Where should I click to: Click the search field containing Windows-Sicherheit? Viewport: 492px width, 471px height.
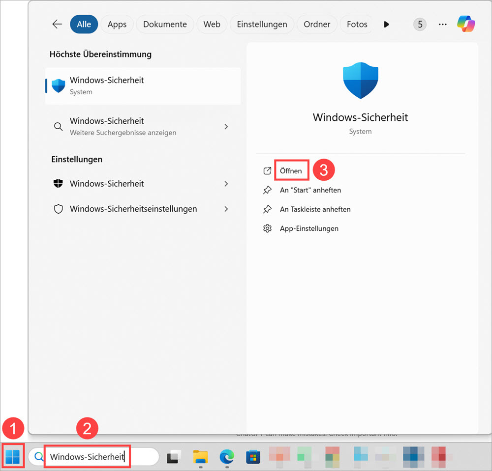tap(93, 457)
